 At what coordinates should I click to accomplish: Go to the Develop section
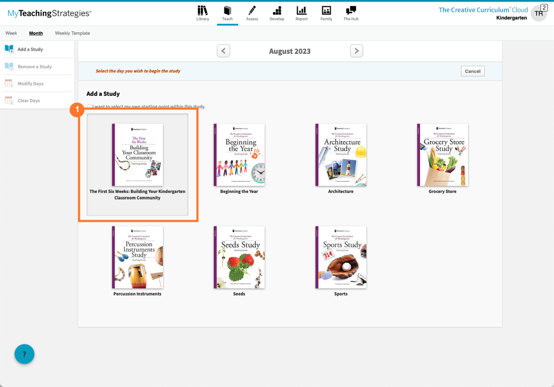tap(276, 12)
